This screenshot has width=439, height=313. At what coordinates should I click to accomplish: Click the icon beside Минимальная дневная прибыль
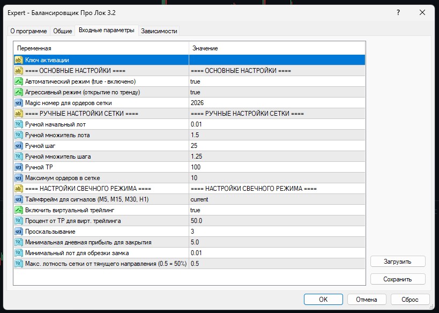[x=18, y=242]
